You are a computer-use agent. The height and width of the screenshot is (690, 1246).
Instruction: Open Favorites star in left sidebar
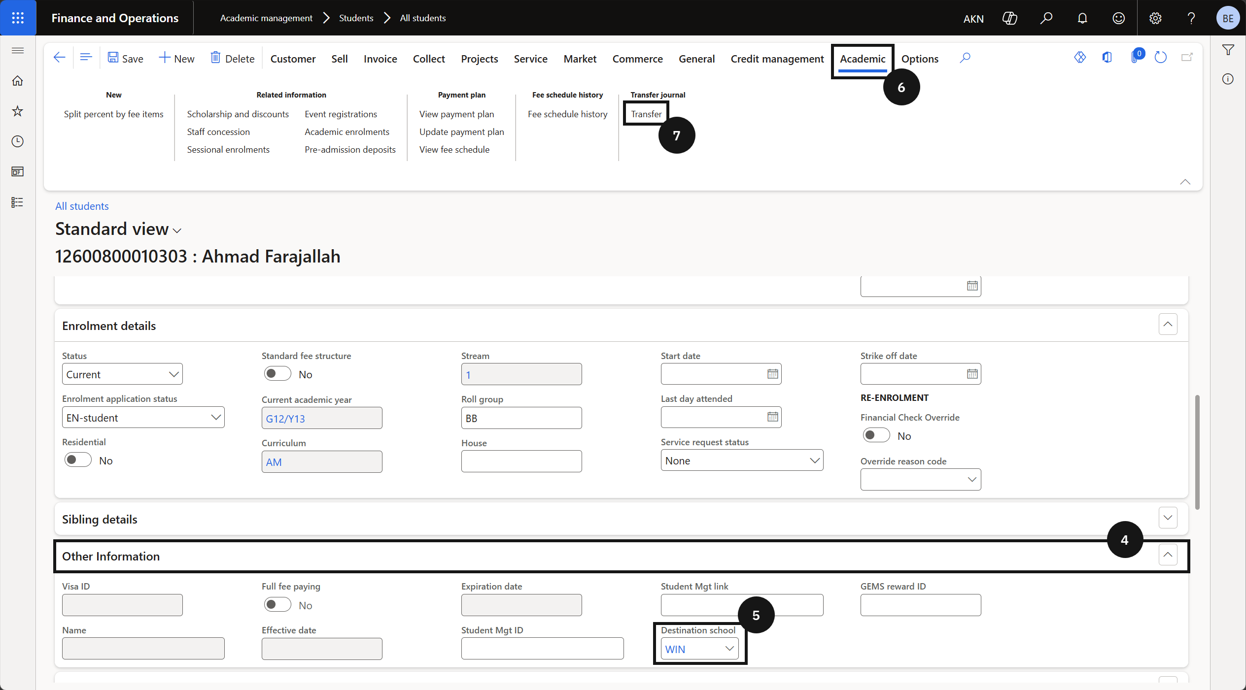point(18,111)
